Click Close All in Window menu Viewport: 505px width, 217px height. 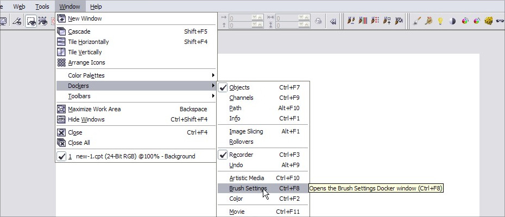point(79,143)
